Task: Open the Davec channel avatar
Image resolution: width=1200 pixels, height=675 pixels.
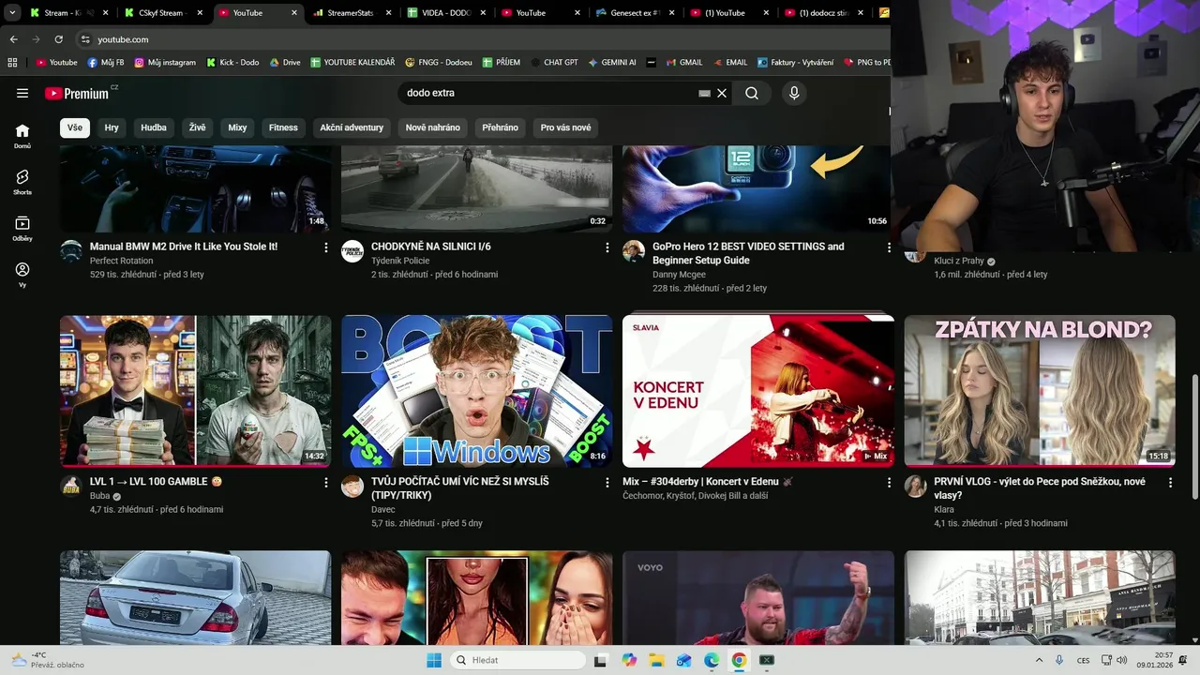Action: point(352,486)
